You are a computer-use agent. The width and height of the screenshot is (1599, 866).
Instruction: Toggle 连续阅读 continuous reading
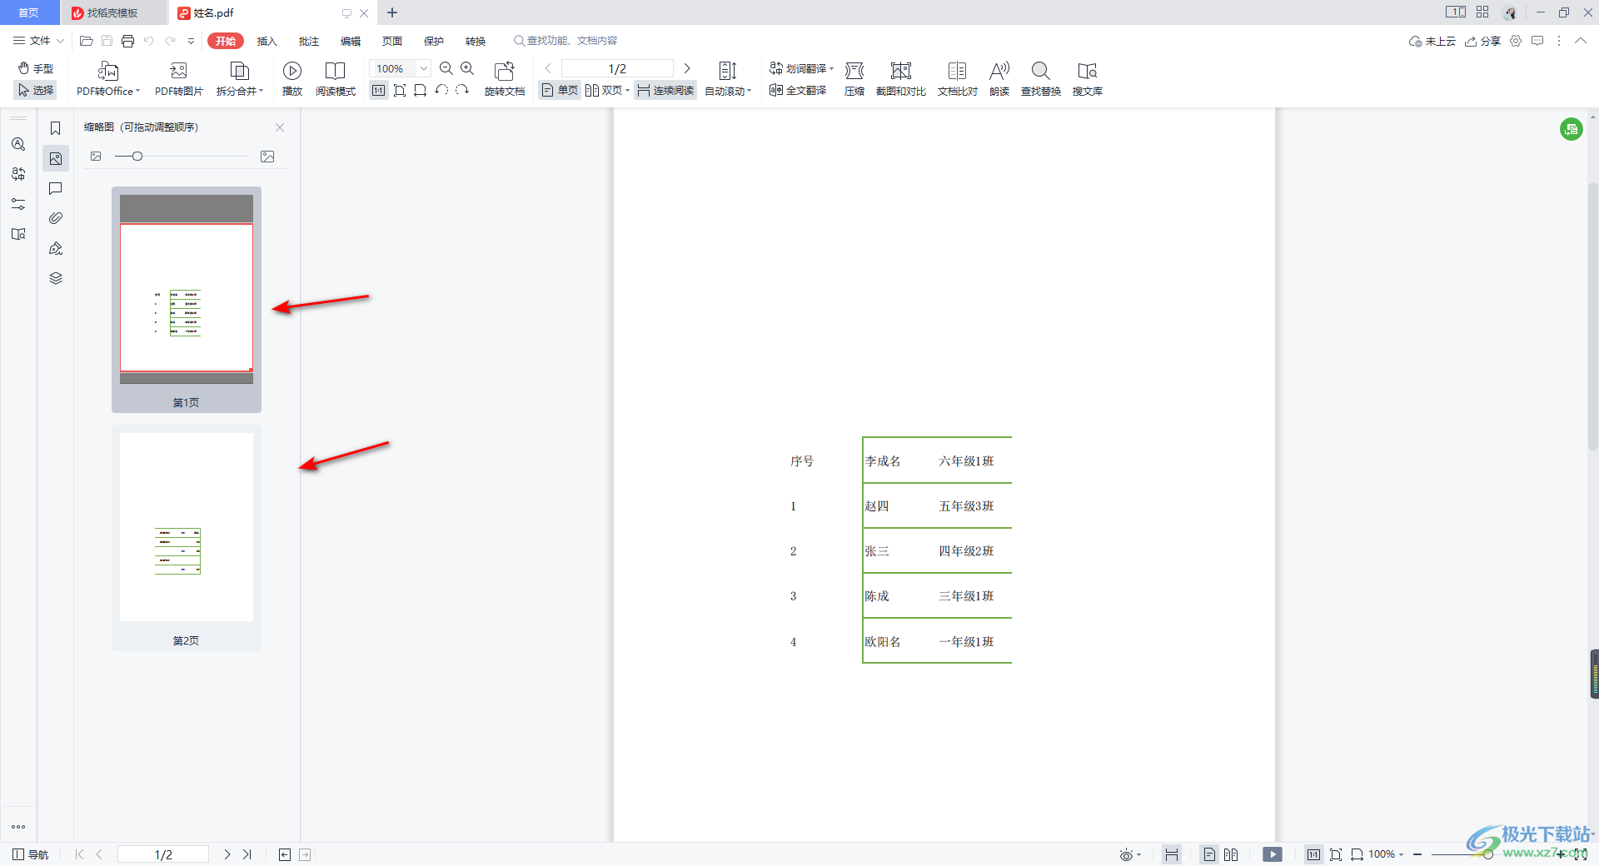pos(665,90)
